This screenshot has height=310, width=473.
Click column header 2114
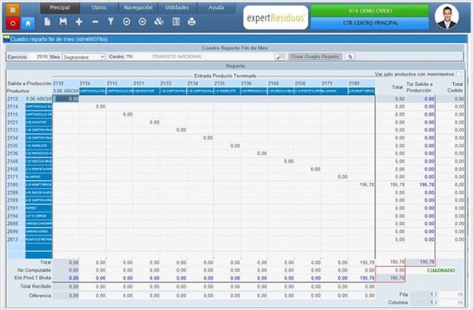(85, 84)
